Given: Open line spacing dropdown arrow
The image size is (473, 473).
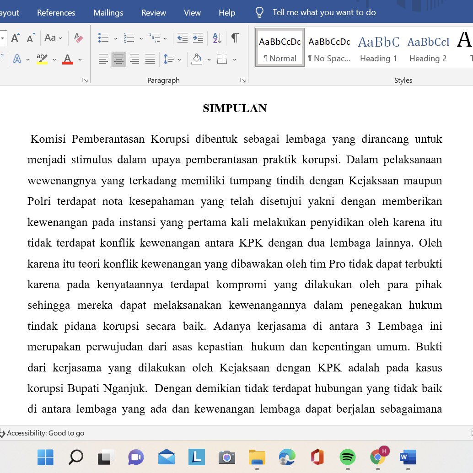Looking at the screenshot, I should [179, 59].
